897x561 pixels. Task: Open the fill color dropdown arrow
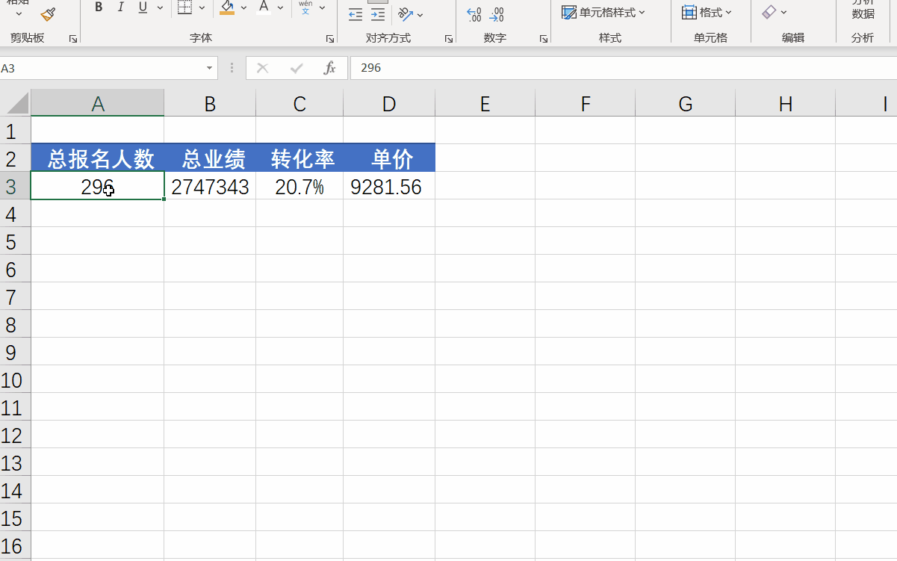(243, 8)
